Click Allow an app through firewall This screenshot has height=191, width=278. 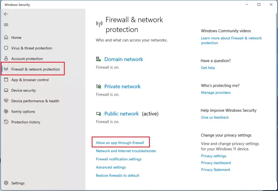pos(120,143)
